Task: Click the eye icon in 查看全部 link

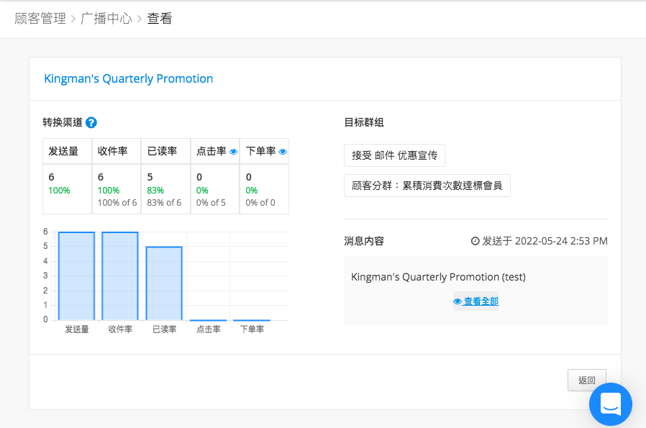Action: (x=458, y=301)
